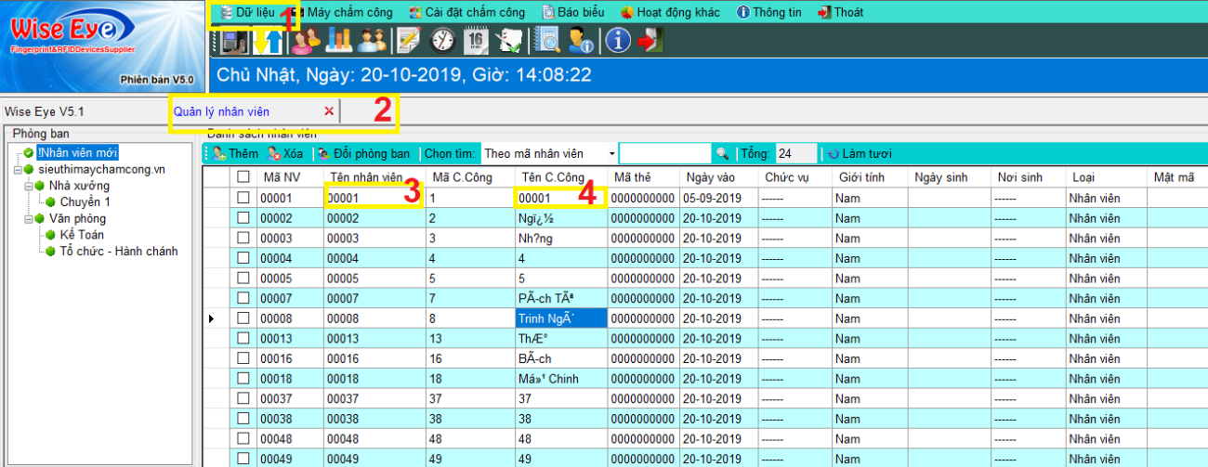Click the blue information circle toolbar icon
1208x467 pixels.
[618, 41]
